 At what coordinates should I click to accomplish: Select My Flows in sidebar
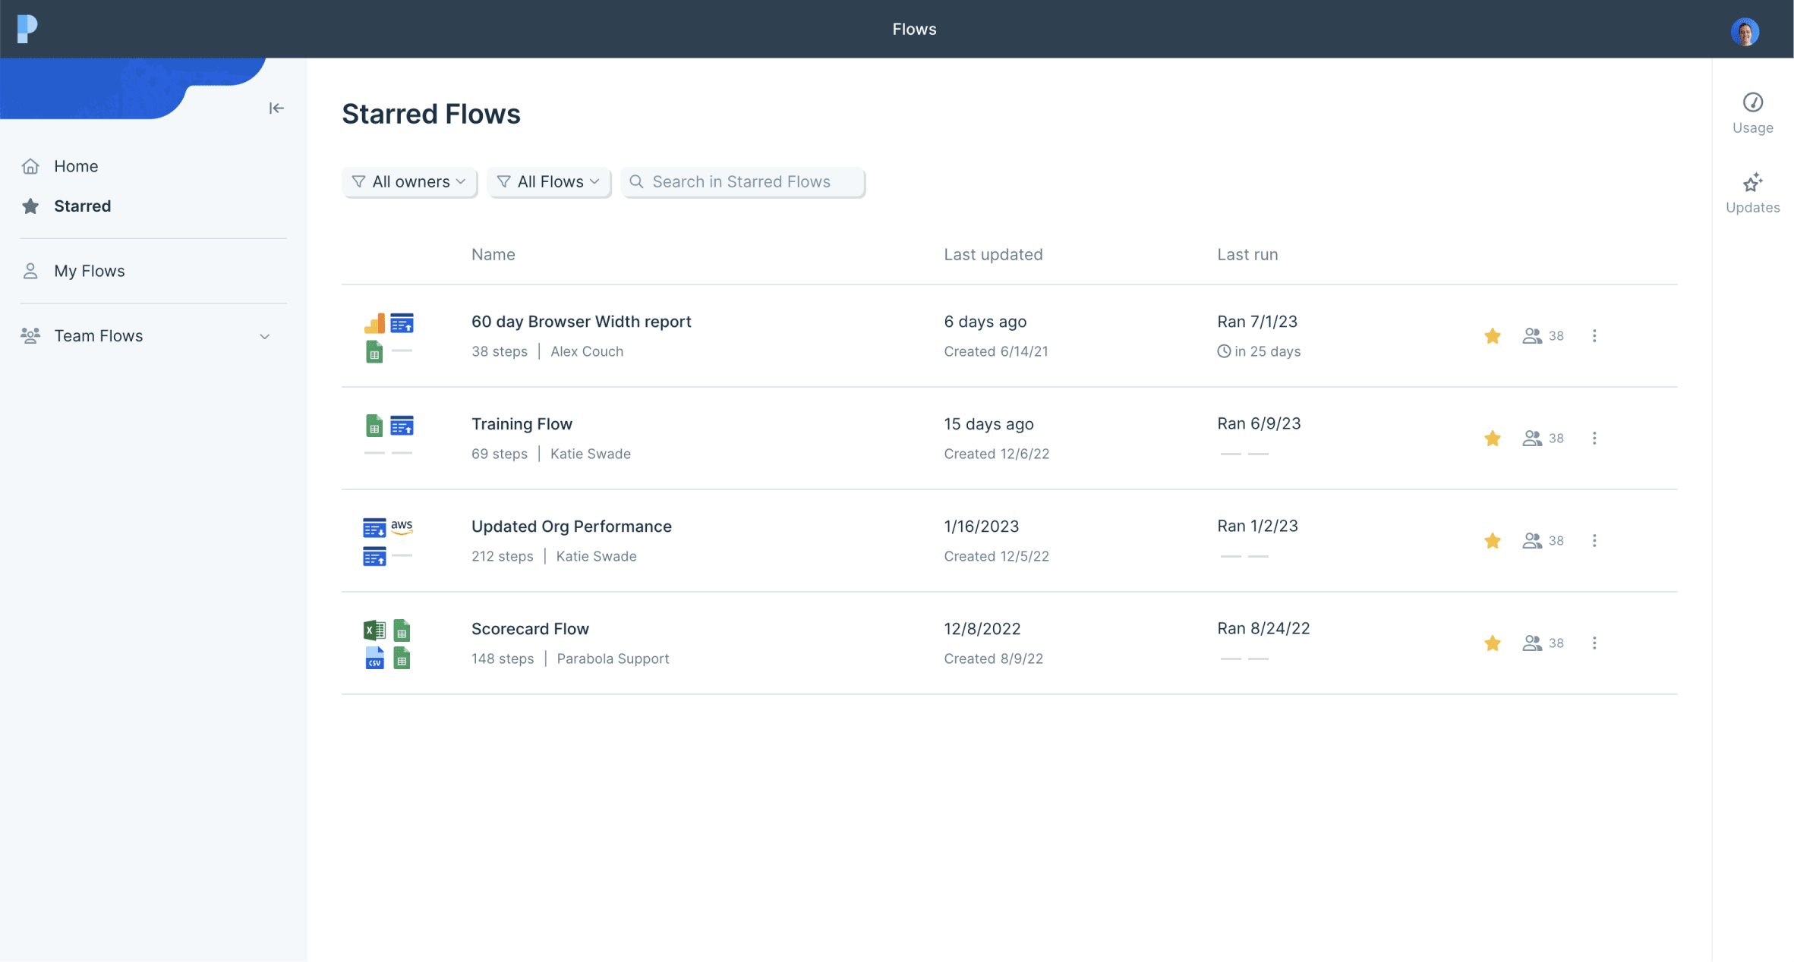pos(89,271)
